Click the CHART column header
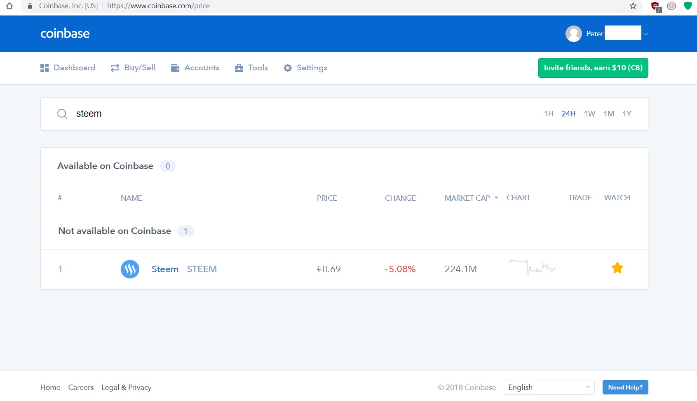Viewport: 697px width, 401px height. pos(519,198)
